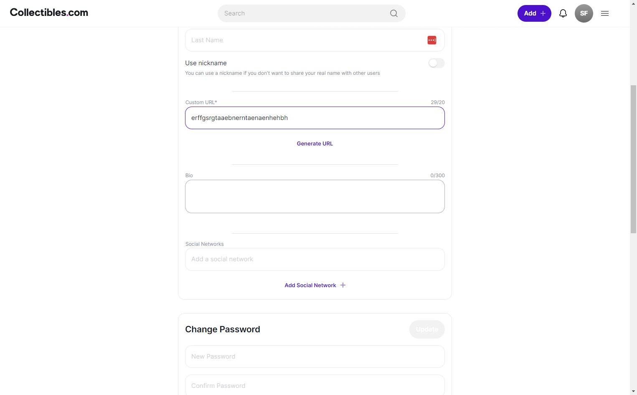This screenshot has height=395, width=637.
Task: Click the Add a social network field
Action: click(x=315, y=259)
